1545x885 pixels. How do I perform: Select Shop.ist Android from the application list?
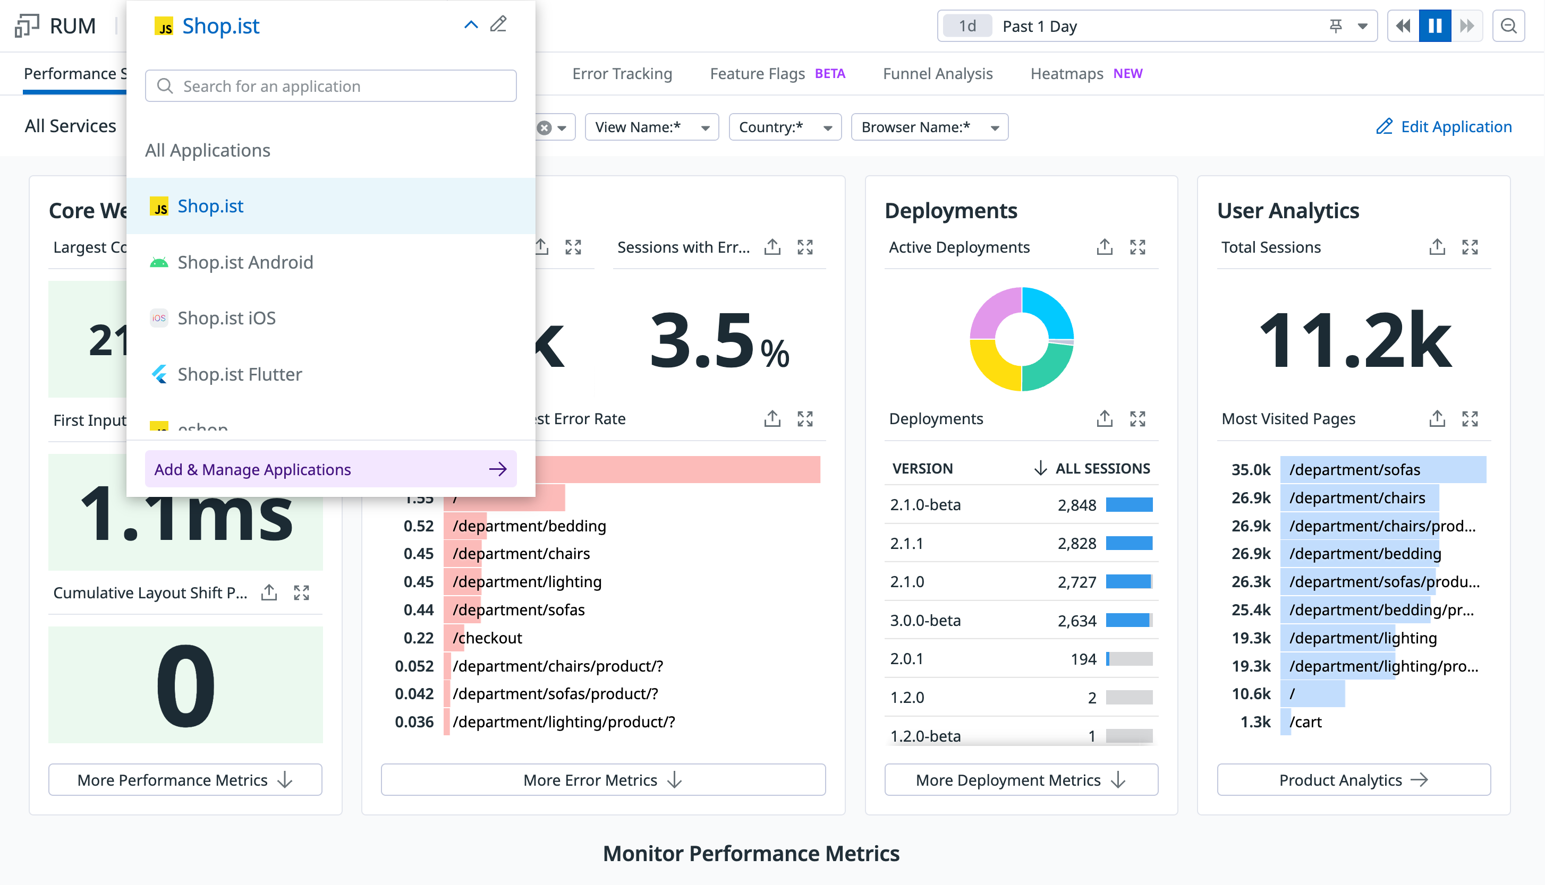coord(245,263)
